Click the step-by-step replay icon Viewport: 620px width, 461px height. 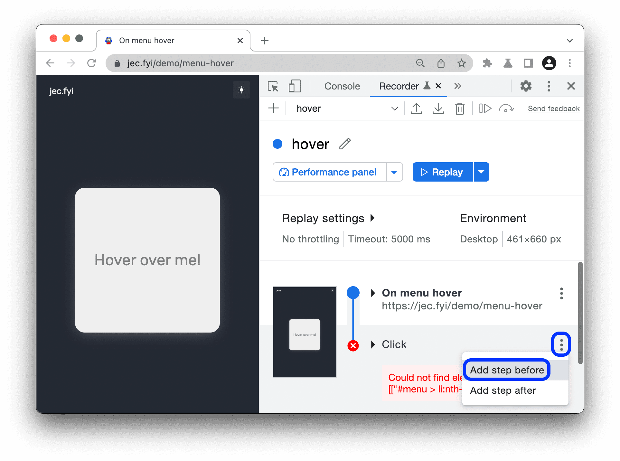pos(485,108)
